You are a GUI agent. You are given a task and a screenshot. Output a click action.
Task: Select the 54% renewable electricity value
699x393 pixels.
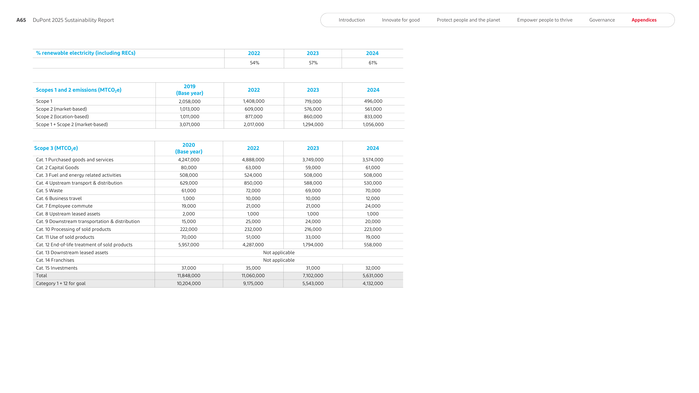coord(255,63)
